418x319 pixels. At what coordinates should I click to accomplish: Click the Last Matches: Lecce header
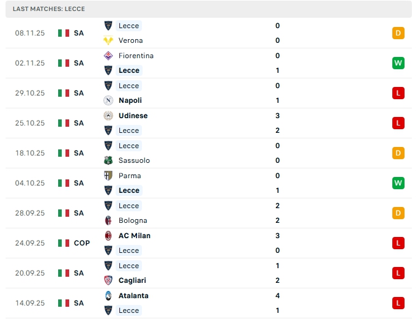pyautogui.click(x=49, y=9)
